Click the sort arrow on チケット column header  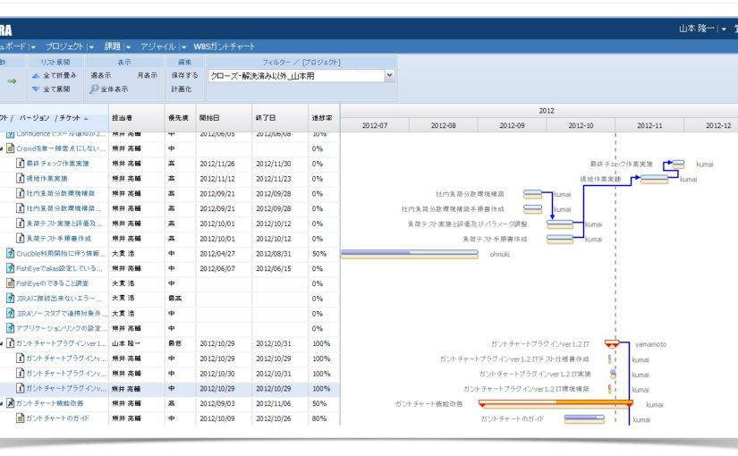86,118
